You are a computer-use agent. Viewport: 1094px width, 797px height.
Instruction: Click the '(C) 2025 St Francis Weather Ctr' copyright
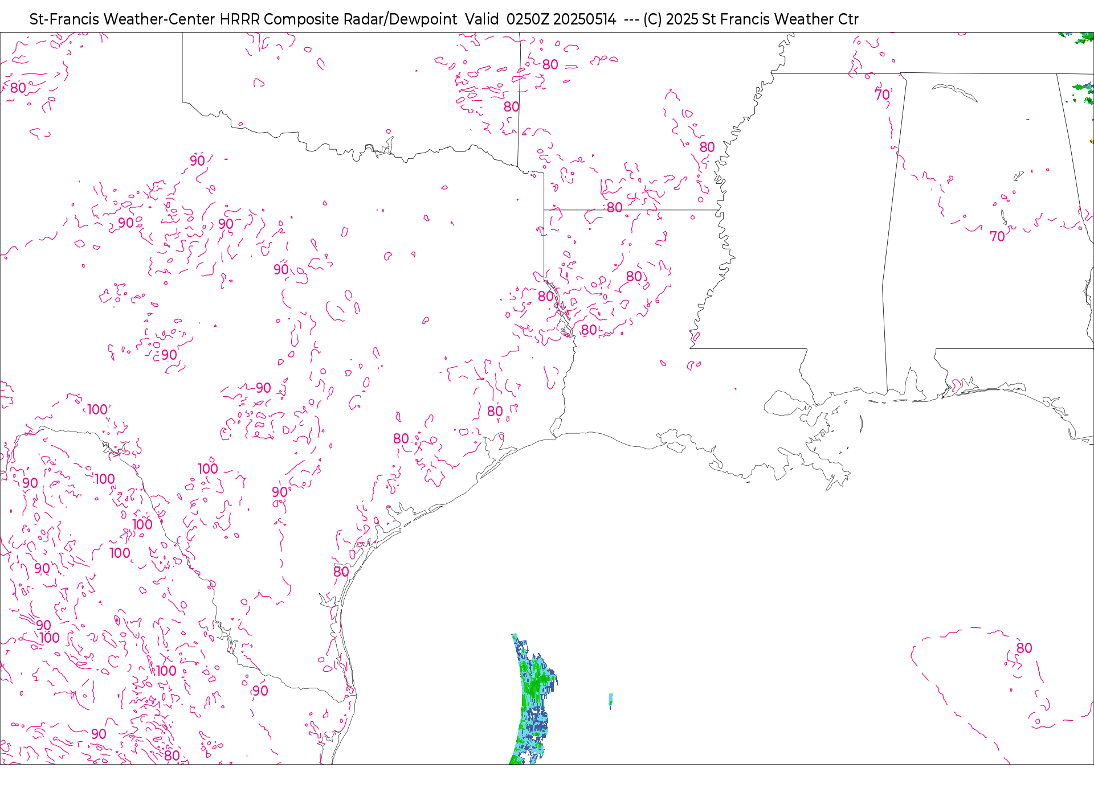pyautogui.click(x=751, y=19)
